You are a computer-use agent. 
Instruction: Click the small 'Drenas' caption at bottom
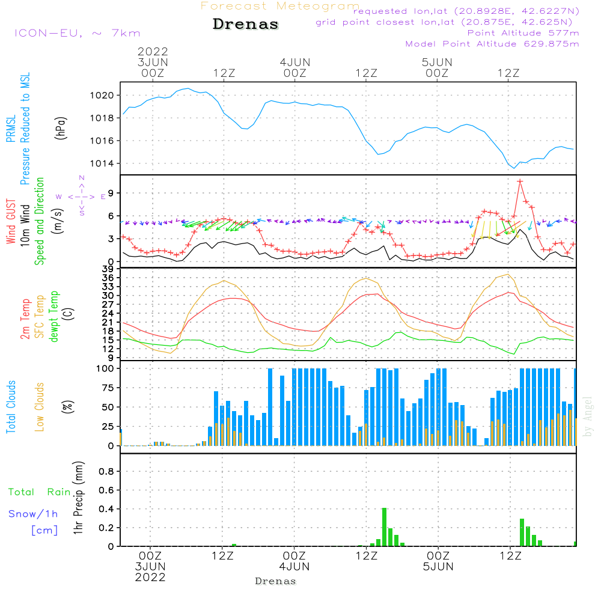276,581
